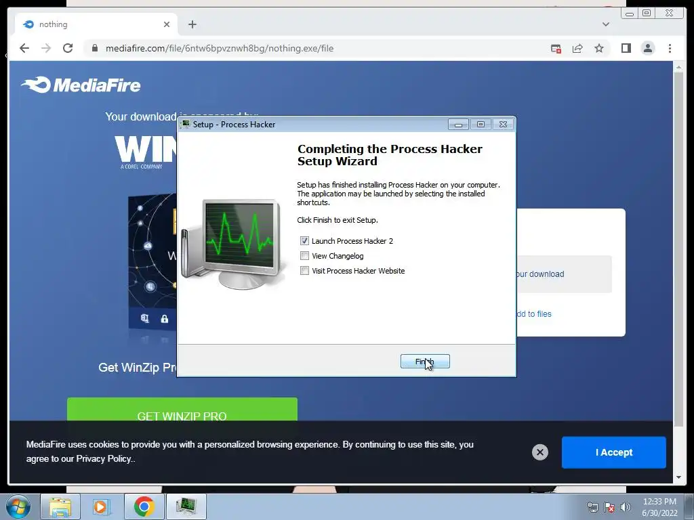Viewport: 694px width, 520px height.
Task: Select the 'nothing' tab
Action: [x=96, y=24]
